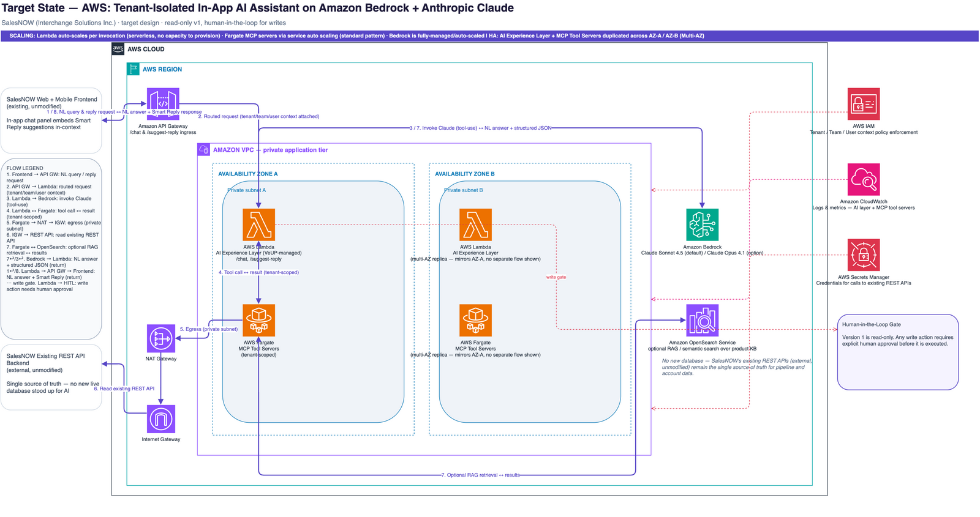The height and width of the screenshot is (517, 980).
Task: Click the italic "No new database" note
Action: [x=737, y=367]
